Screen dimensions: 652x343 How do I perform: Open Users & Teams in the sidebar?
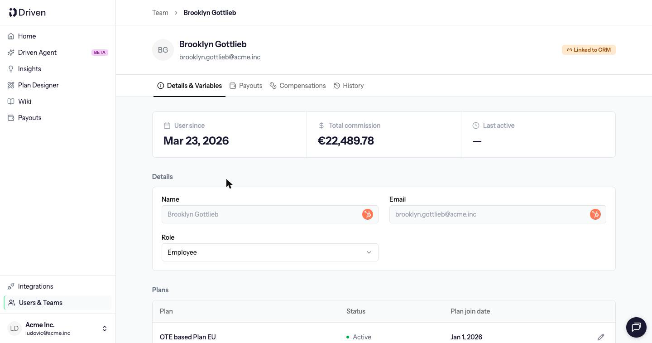[x=58, y=303]
